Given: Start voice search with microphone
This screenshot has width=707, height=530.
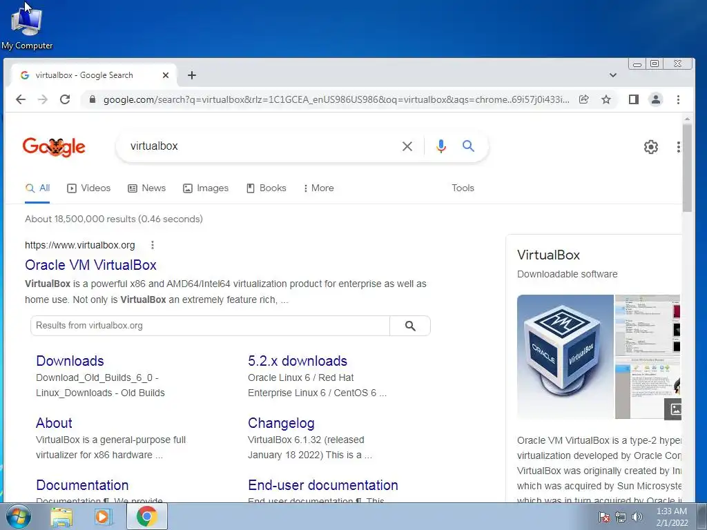Looking at the screenshot, I should (441, 146).
